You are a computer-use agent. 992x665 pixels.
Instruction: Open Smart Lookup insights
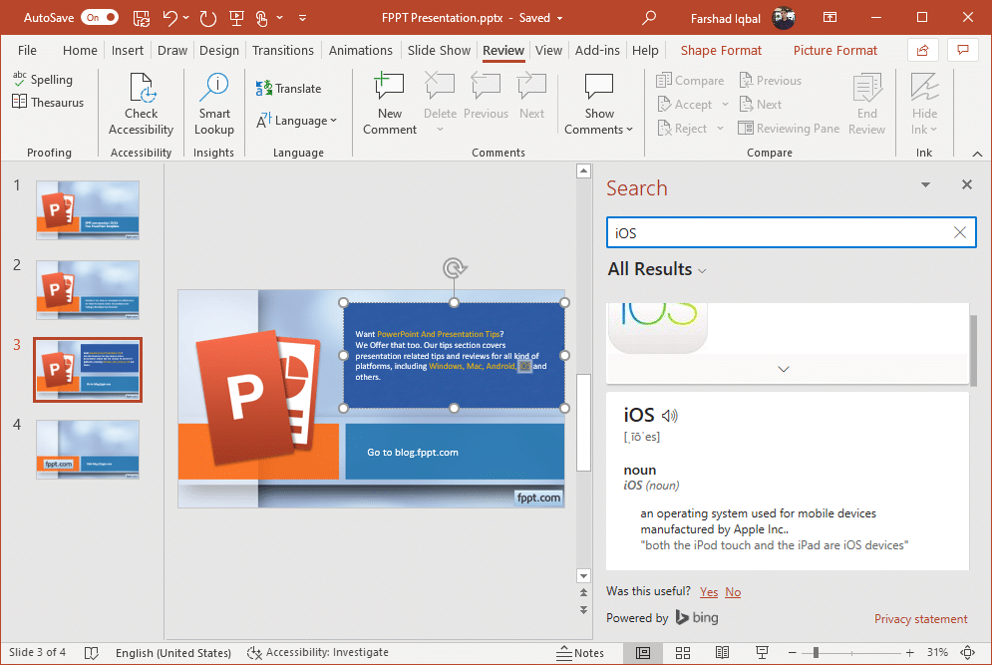coord(213,104)
